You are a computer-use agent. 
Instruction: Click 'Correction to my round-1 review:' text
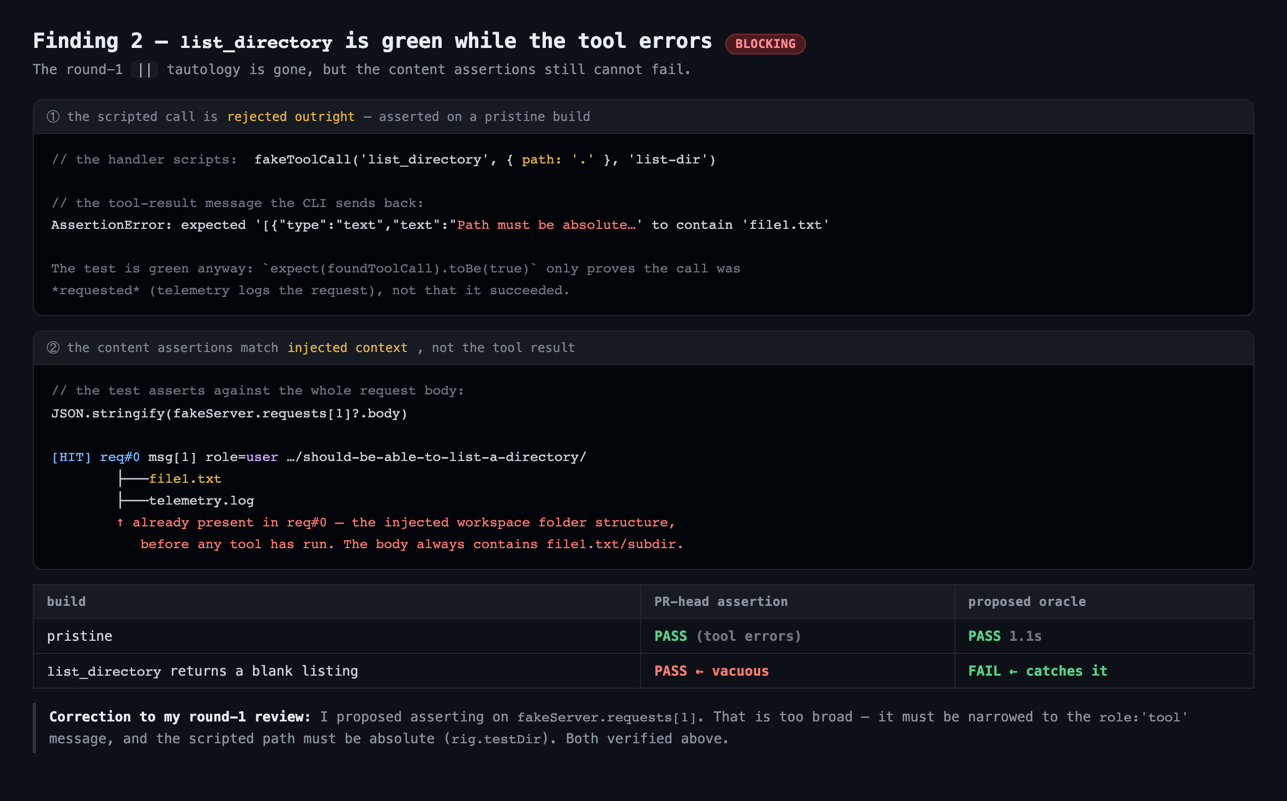[x=180, y=717]
